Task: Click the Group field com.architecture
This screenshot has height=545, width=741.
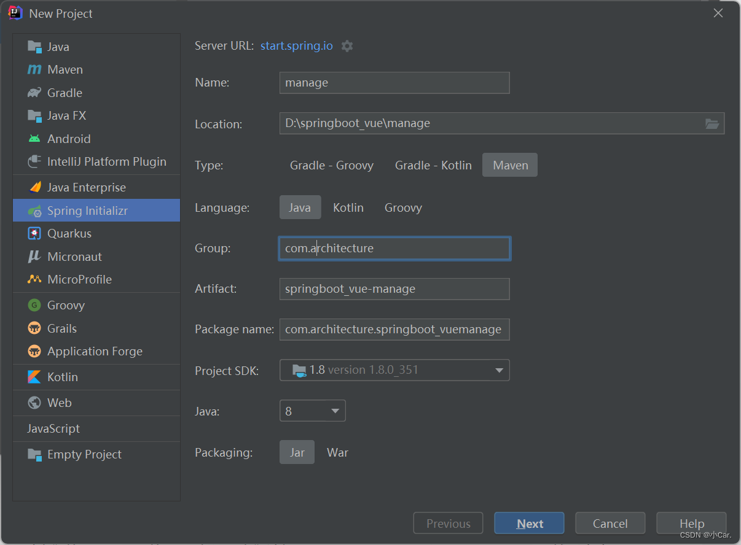Action: point(394,249)
